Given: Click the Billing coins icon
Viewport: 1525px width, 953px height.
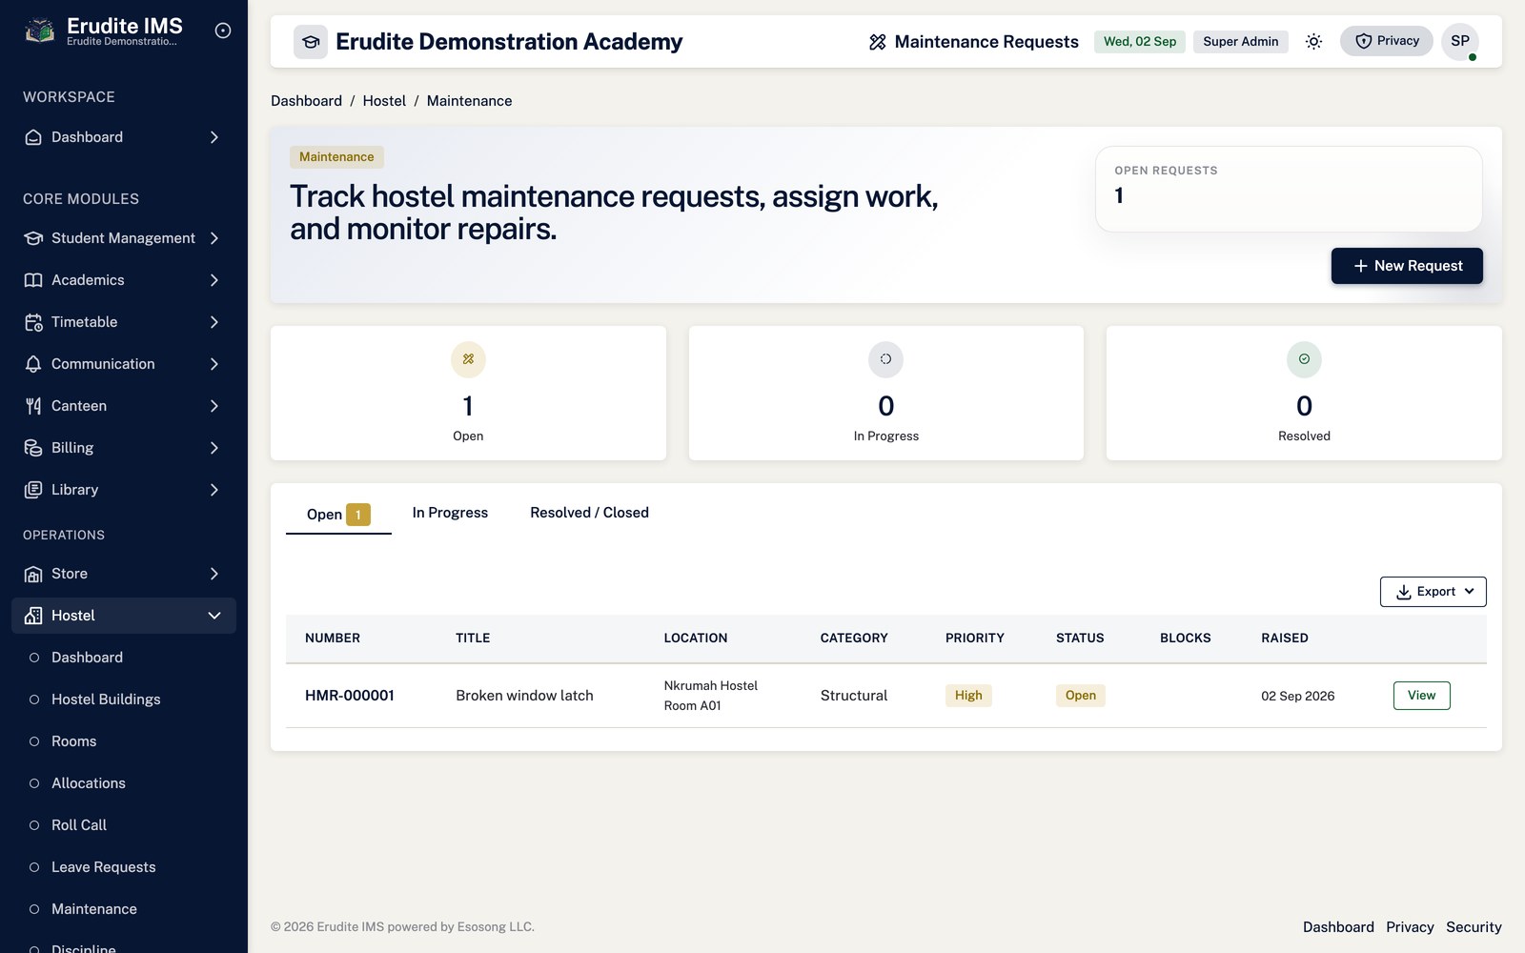Looking at the screenshot, I should point(33,448).
